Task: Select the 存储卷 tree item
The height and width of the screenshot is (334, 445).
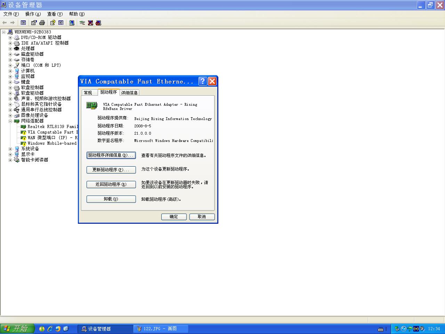Action: click(x=28, y=59)
